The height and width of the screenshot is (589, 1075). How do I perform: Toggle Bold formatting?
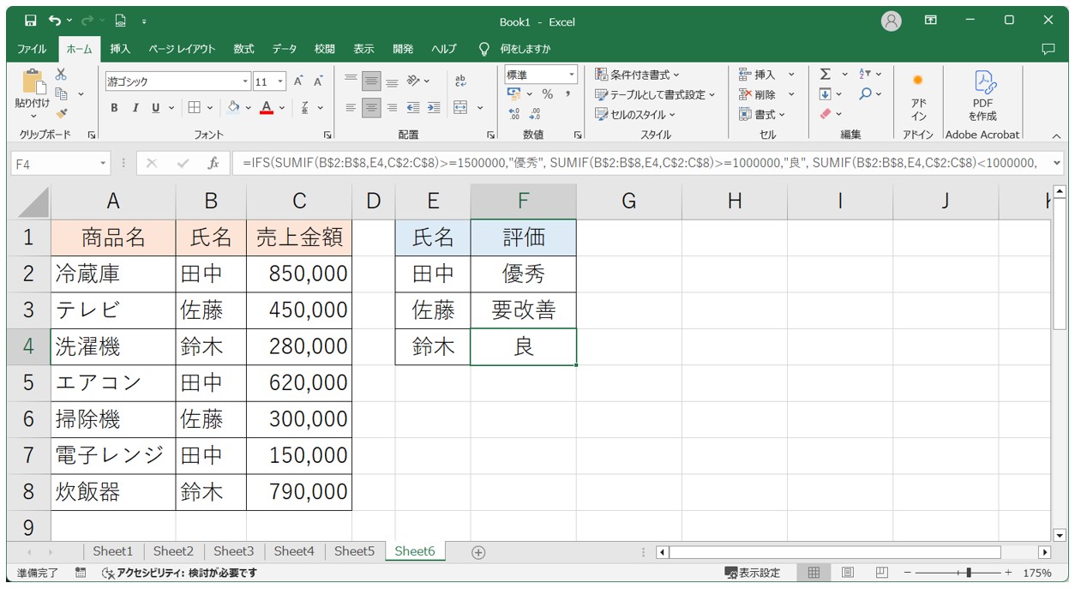point(114,107)
